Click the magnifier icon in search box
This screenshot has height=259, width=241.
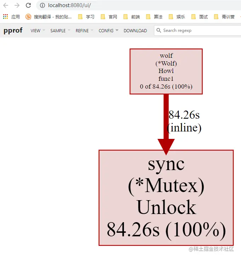pos(159,30)
